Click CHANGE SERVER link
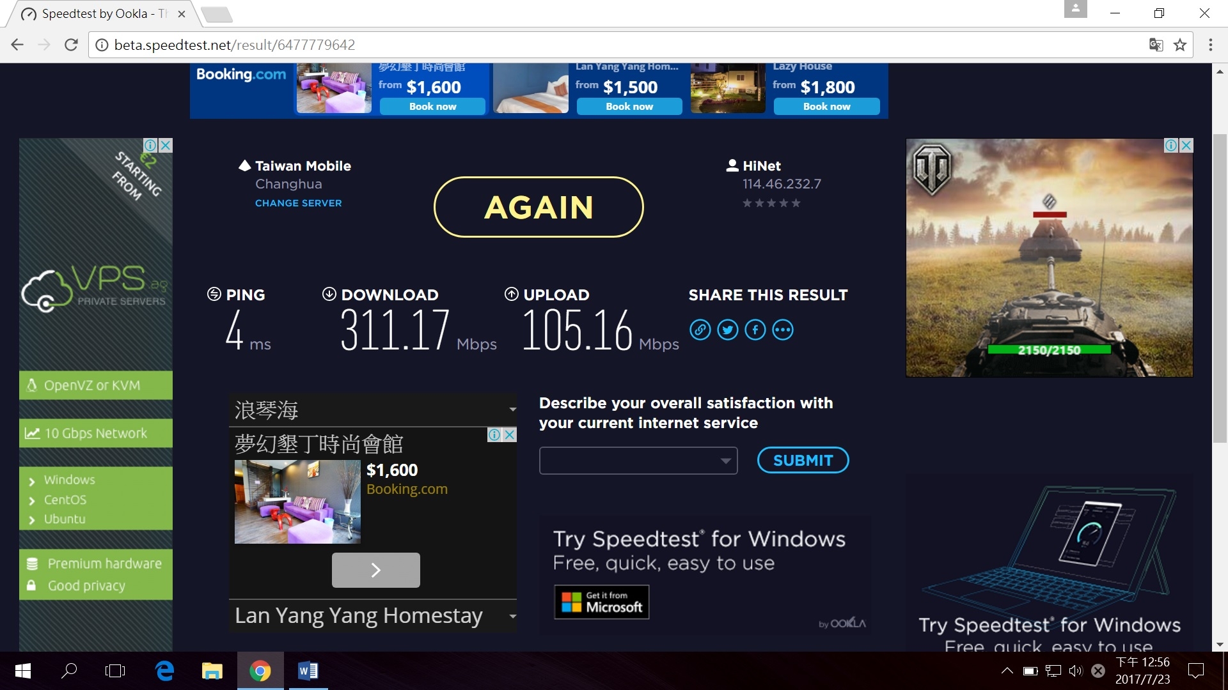Image resolution: width=1228 pixels, height=690 pixels. coord(299,203)
